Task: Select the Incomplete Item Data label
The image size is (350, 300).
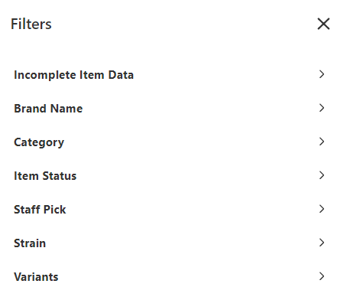Action: 73,75
